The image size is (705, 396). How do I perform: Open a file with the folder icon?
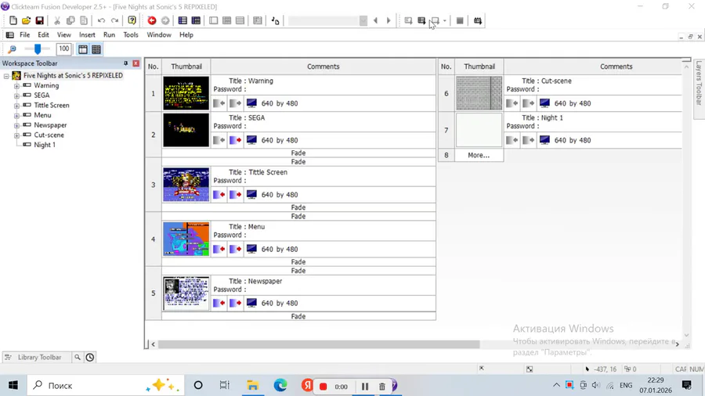(26, 20)
